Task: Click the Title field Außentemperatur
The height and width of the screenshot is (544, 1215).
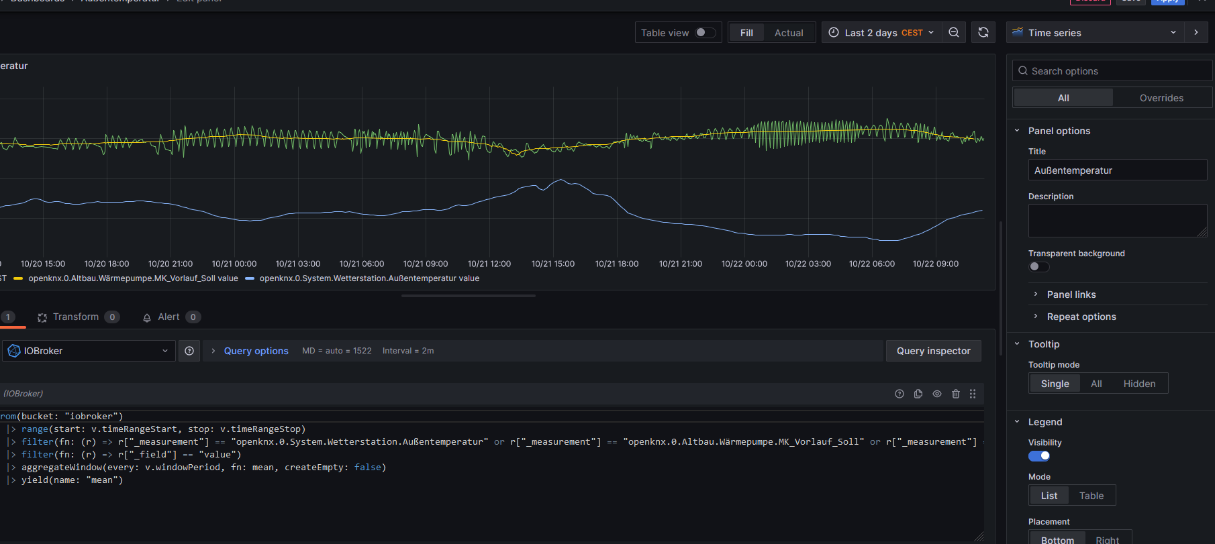Action: [1117, 170]
